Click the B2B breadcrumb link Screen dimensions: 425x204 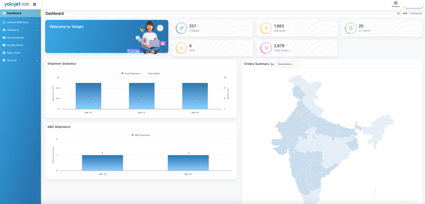(405, 13)
